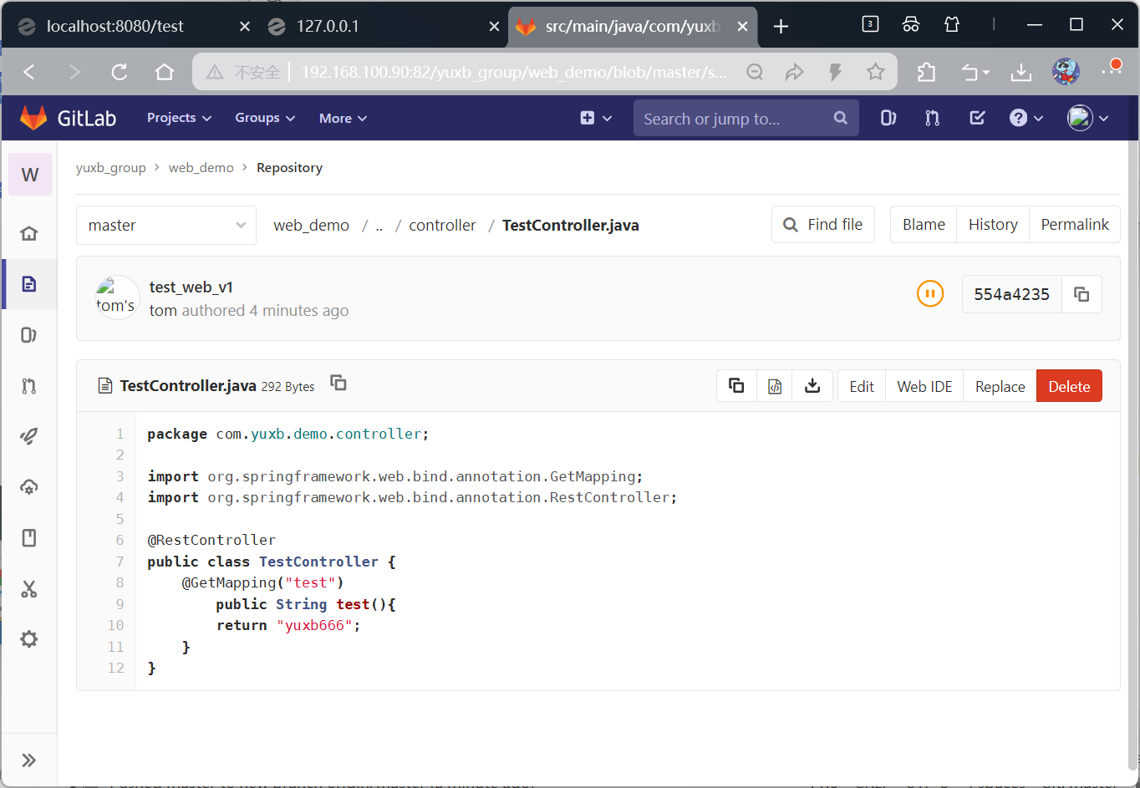The image size is (1140, 788).
Task: Click the W project avatar in sidebar
Action: point(30,175)
